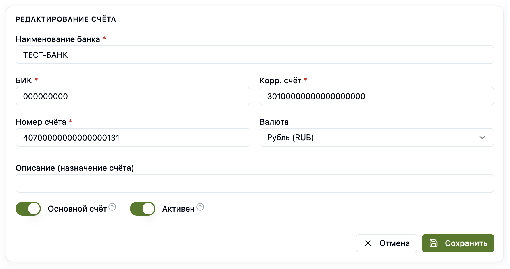Click into the БИК input field

(x=133, y=96)
